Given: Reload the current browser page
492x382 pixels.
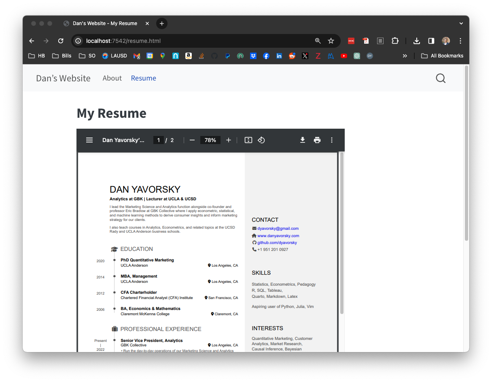Looking at the screenshot, I should click(x=61, y=41).
